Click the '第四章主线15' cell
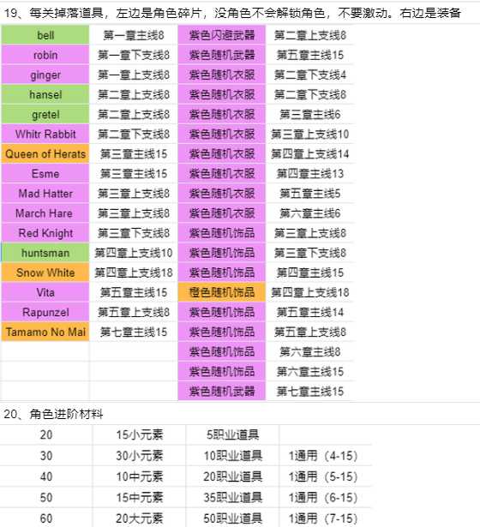This screenshot has height=527, width=480. click(x=310, y=272)
